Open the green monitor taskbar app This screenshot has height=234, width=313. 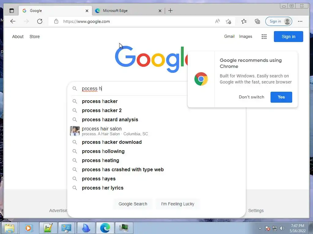124,228
